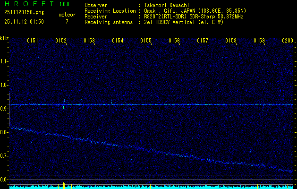Screen dimensions: 297x189
Task: Click the yellow spike in bottom amplitude strip
Action: point(64,185)
